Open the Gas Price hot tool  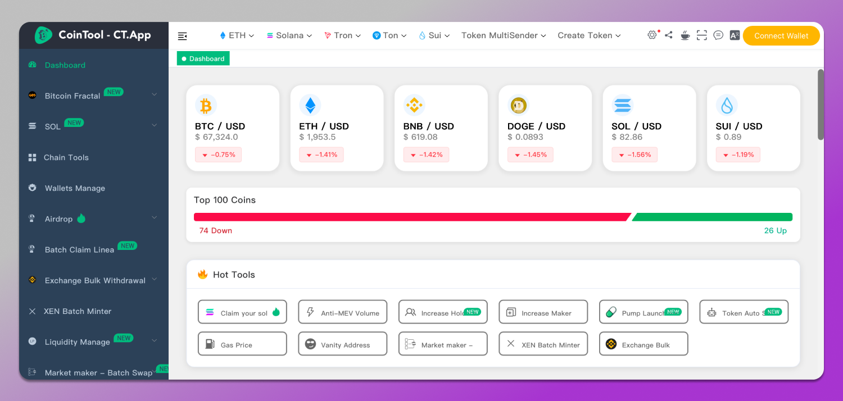click(242, 344)
